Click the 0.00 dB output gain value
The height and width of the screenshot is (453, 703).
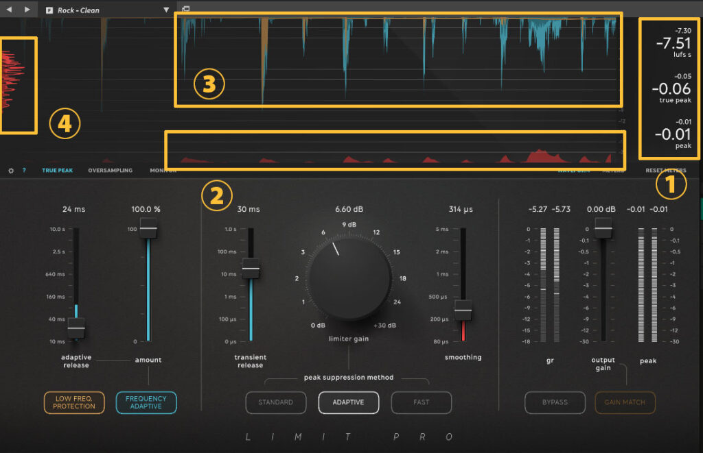tap(601, 209)
